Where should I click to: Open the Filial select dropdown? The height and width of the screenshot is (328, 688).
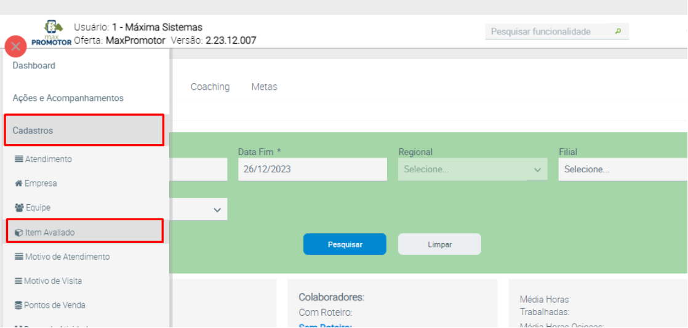622,169
